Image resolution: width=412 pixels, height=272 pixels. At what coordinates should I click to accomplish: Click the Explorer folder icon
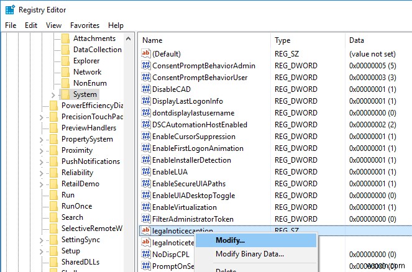pos(65,61)
